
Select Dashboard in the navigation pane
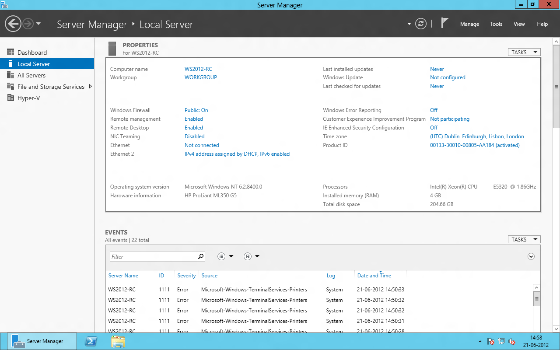pos(47,52)
